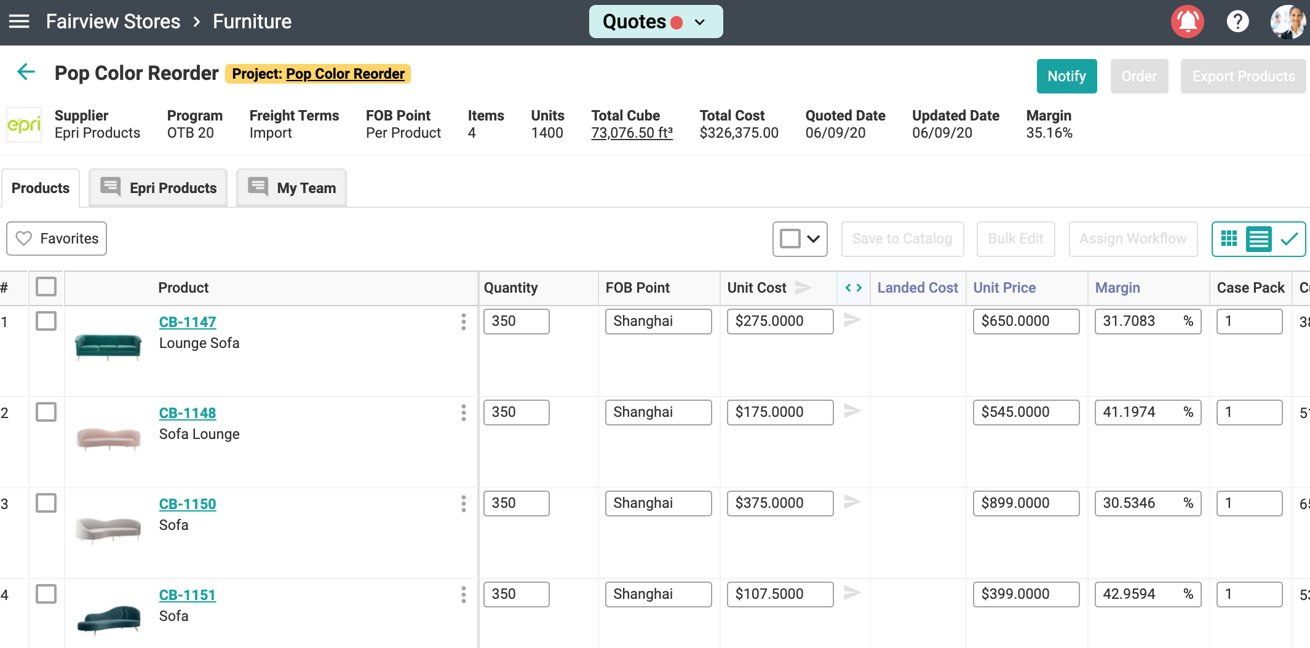Toggle the select-all checkbox in table header
Viewport: 1310px width, 648px height.
[x=46, y=286]
